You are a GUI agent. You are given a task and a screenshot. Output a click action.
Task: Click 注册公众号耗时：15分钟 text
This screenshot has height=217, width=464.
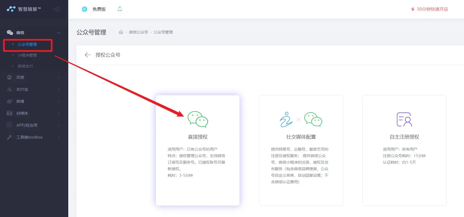coord(404,156)
